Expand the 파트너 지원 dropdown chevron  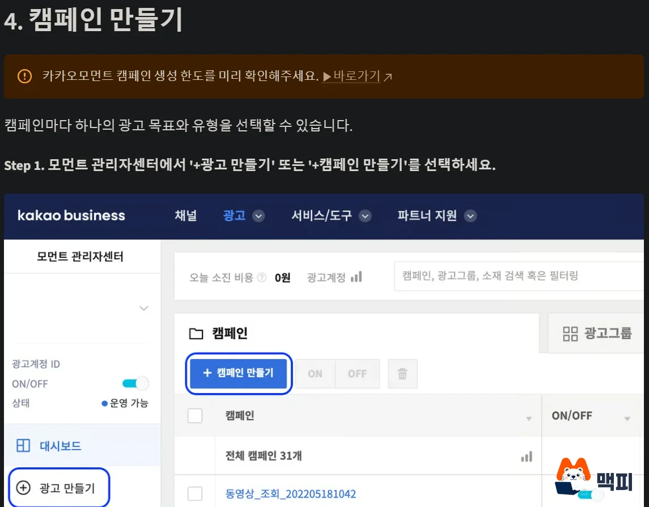point(470,216)
